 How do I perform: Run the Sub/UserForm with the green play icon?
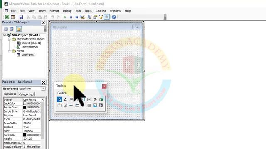pos(65,17)
